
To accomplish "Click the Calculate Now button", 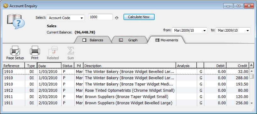I will (139, 17).
